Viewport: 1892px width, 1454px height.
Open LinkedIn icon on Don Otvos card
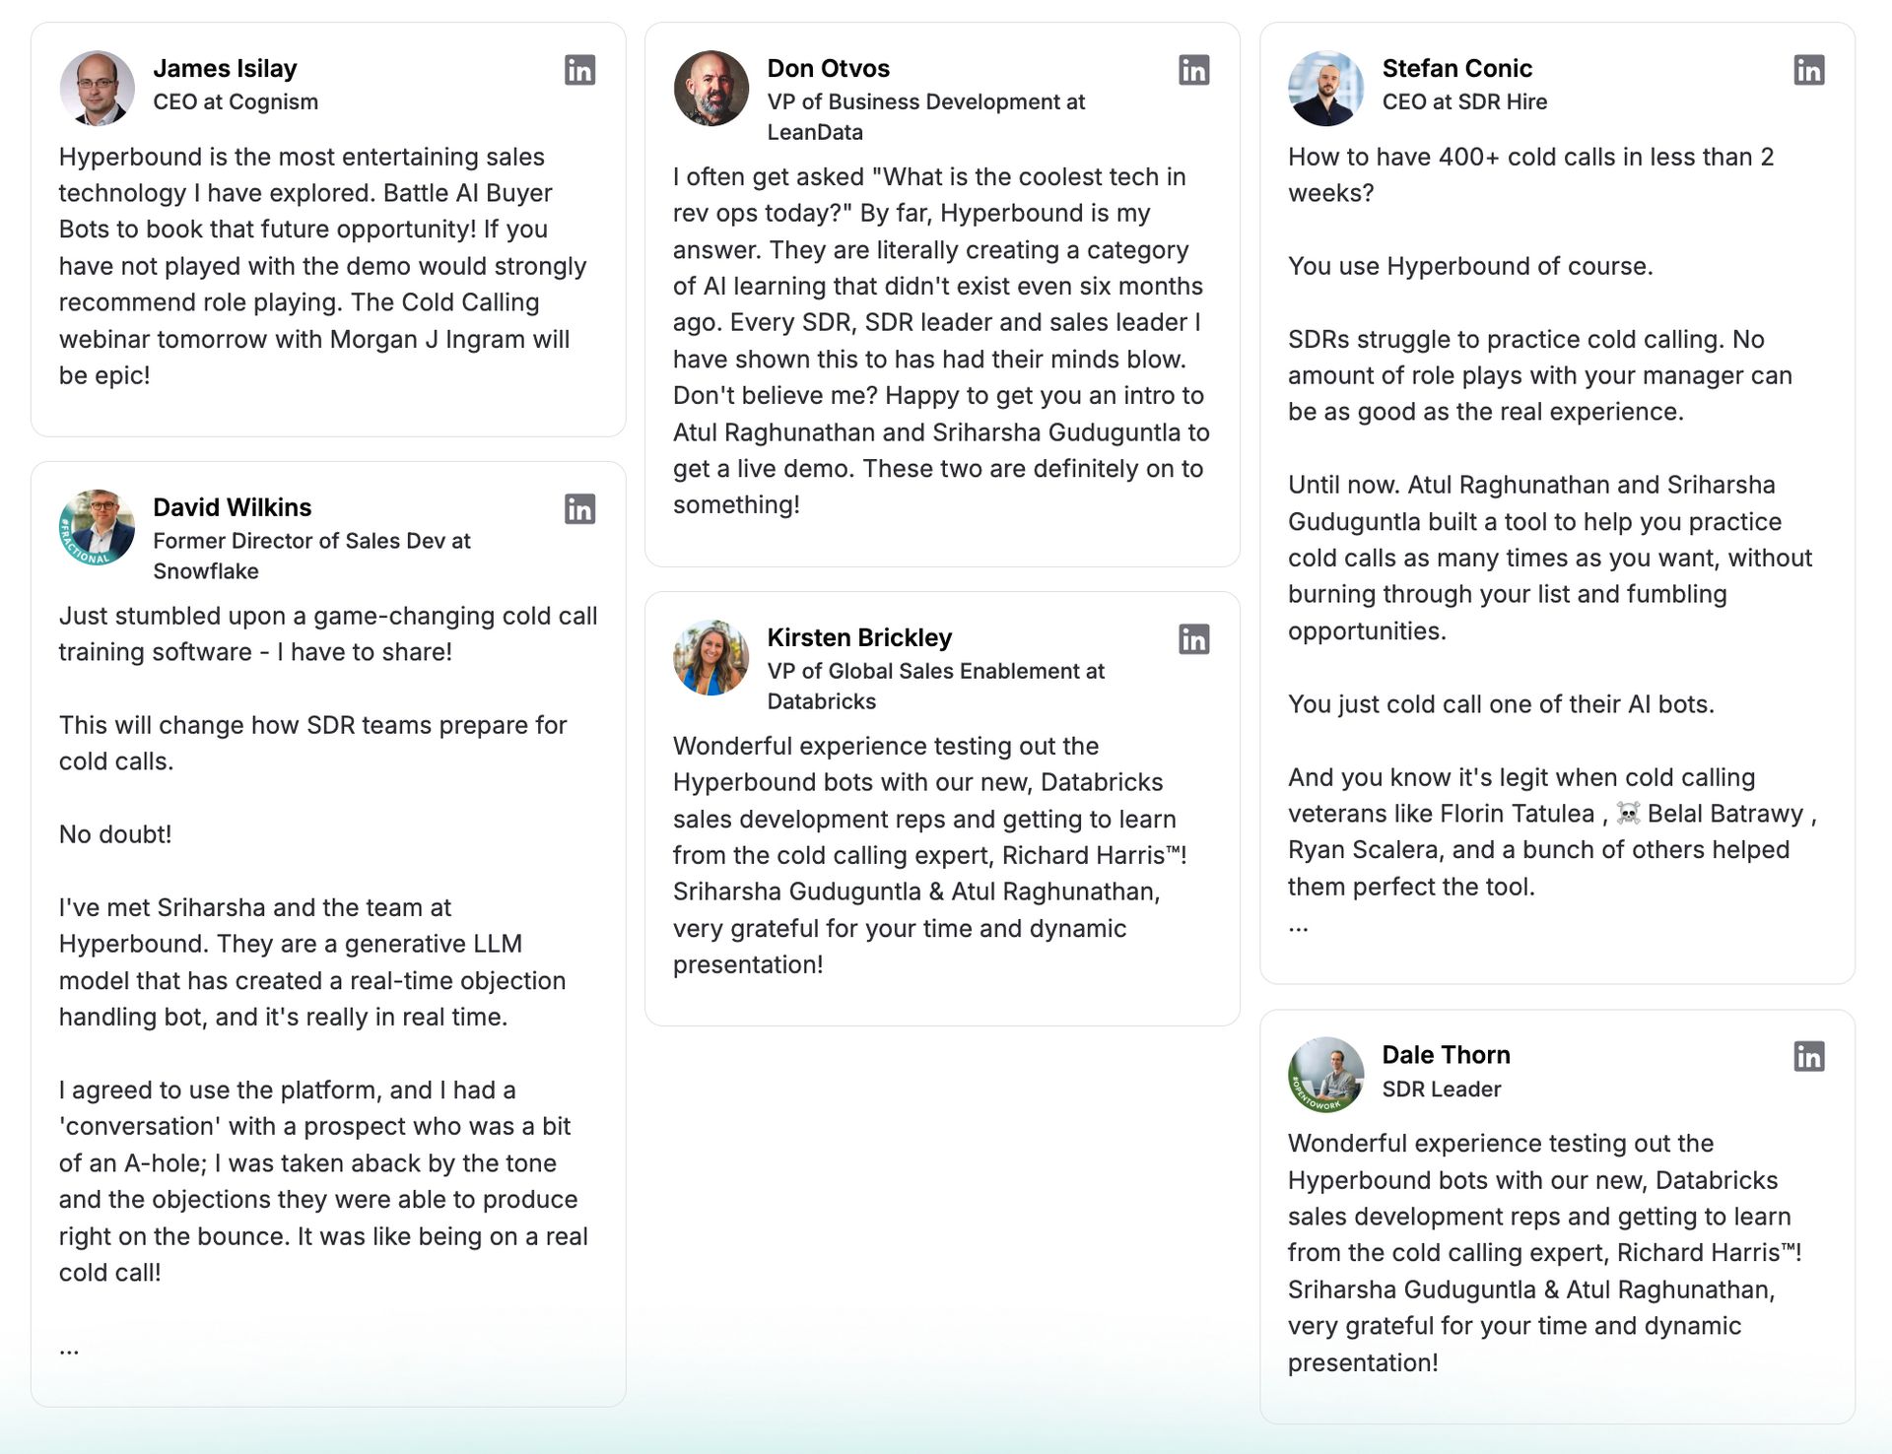click(1193, 70)
